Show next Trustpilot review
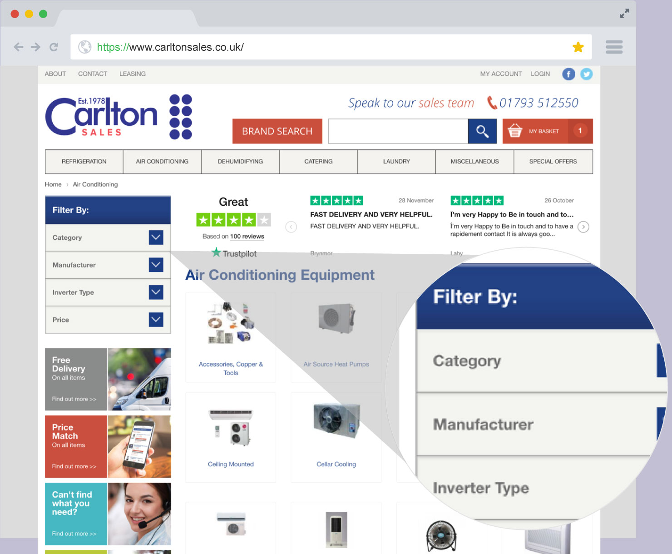The image size is (672, 554). coord(583,227)
